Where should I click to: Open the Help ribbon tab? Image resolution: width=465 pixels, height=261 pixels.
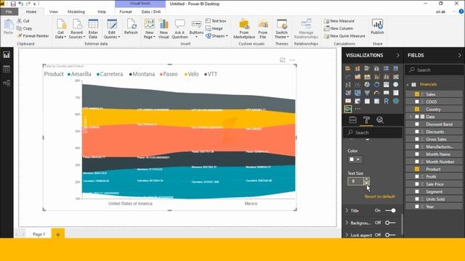(x=102, y=12)
